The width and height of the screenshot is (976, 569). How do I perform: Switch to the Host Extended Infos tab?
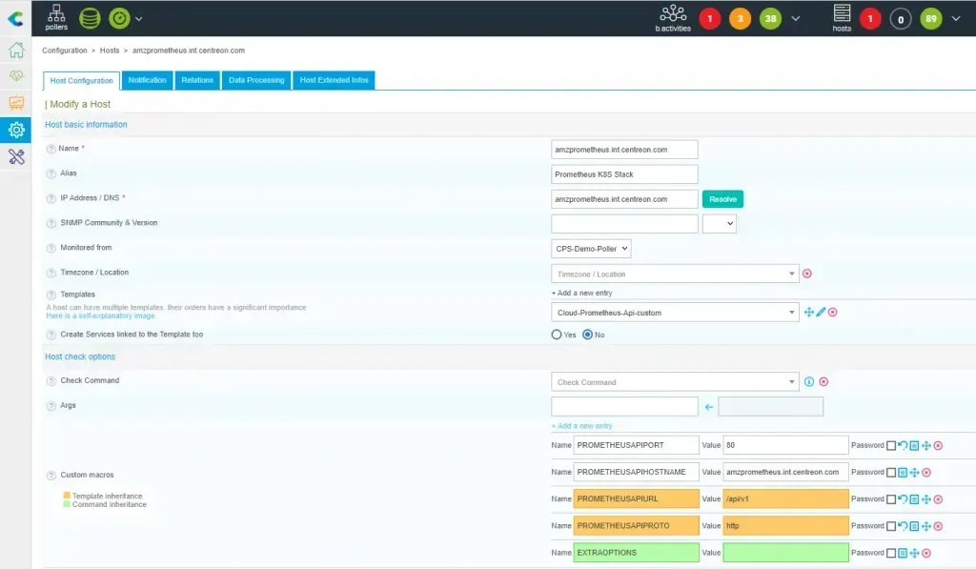point(335,80)
